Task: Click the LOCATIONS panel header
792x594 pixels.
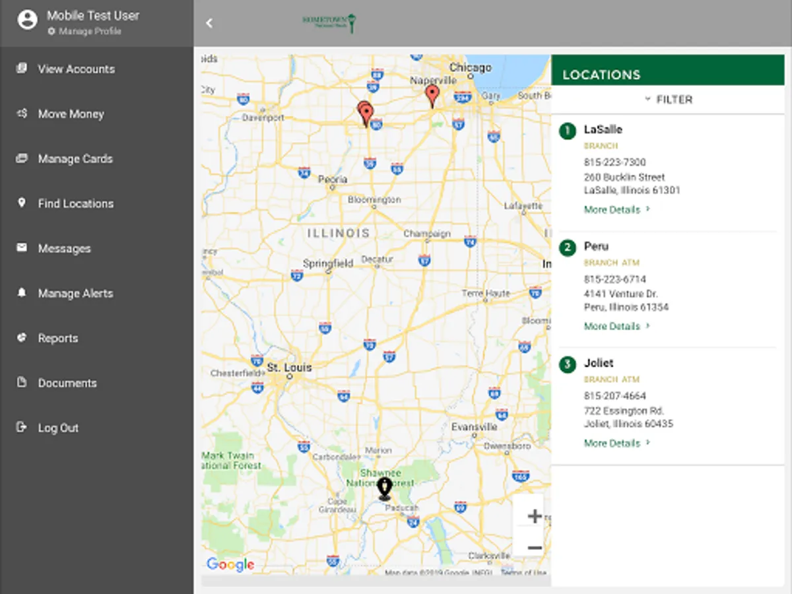Action: 668,71
